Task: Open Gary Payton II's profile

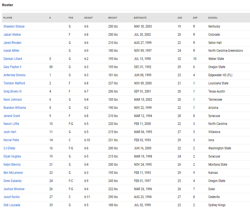Action: click(12, 67)
